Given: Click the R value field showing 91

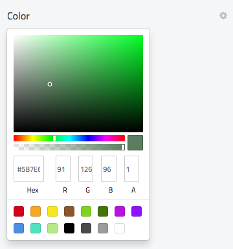Looking at the screenshot, I should (x=63, y=169).
